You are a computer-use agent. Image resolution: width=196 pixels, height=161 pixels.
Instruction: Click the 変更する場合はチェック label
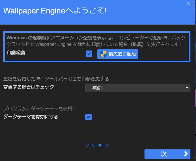tap(29, 87)
